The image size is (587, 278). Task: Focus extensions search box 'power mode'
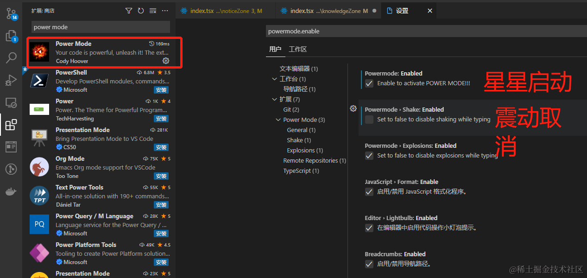[x=101, y=27]
